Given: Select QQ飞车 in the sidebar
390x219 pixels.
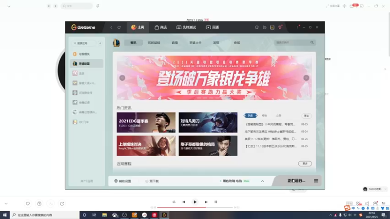Looking at the screenshot, I should tap(87, 122).
